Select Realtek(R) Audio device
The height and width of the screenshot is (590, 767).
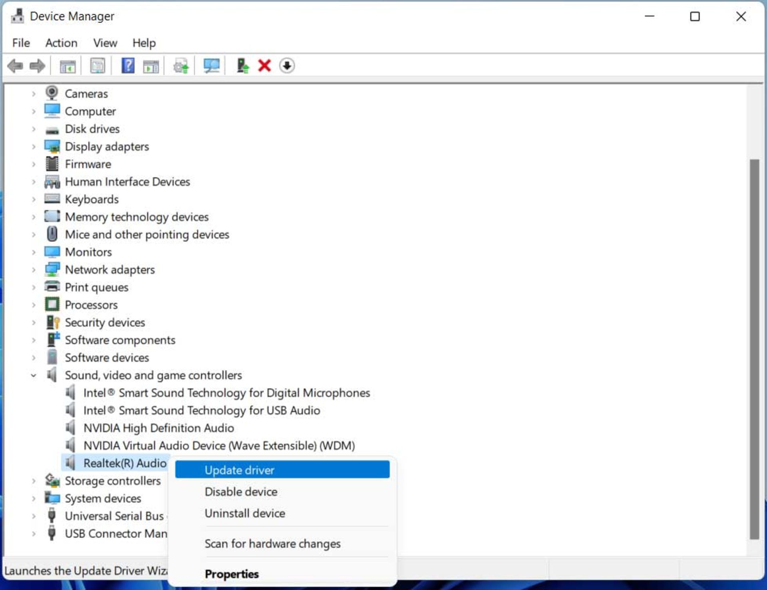(x=125, y=463)
